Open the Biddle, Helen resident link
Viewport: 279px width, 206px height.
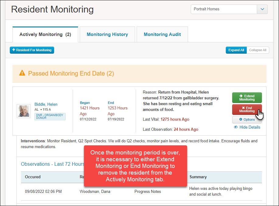[x=46, y=104]
